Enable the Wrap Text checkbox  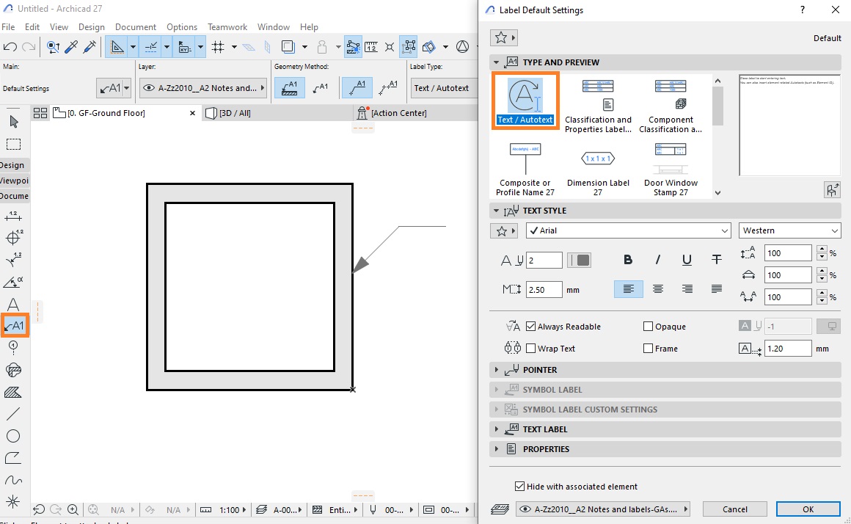click(x=531, y=349)
